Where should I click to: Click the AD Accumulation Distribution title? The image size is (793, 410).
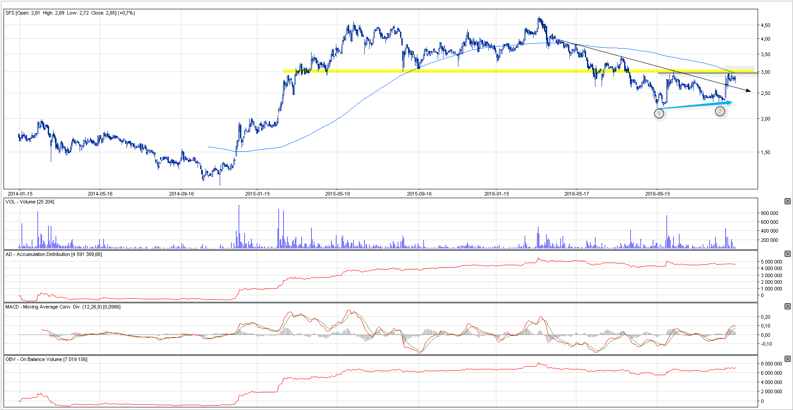(53, 254)
